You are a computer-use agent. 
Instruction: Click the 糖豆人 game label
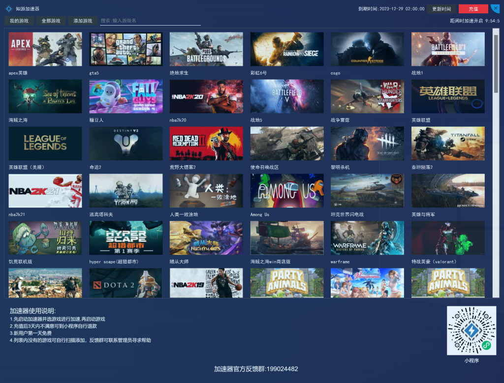tap(96, 120)
